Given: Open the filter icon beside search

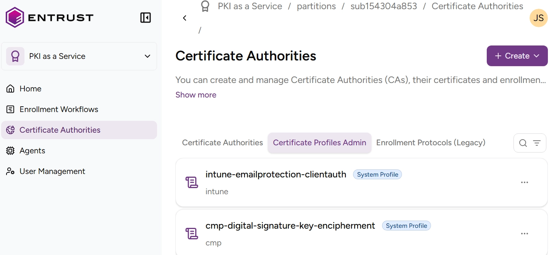Looking at the screenshot, I should pyautogui.click(x=537, y=143).
